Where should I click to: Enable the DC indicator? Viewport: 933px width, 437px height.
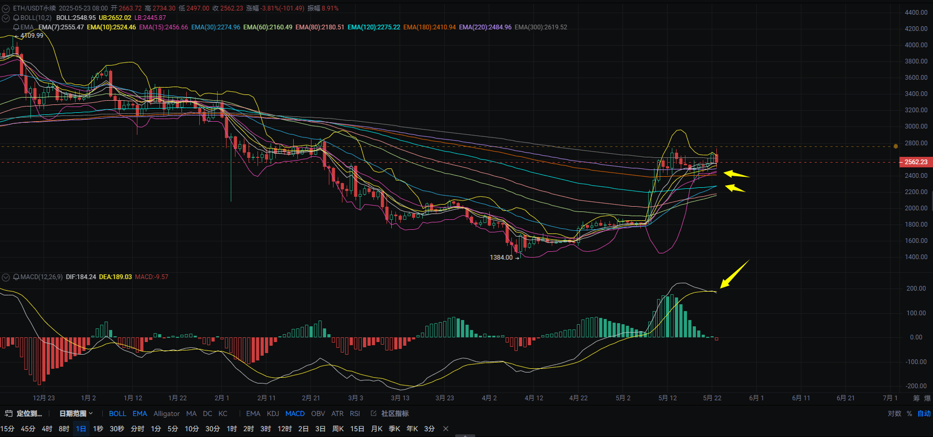pos(208,413)
